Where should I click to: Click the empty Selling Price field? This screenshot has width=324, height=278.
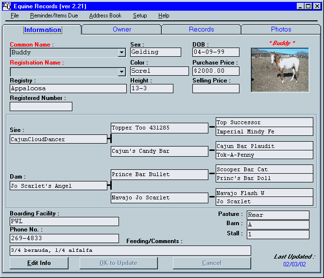pos(216,89)
